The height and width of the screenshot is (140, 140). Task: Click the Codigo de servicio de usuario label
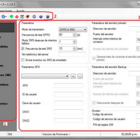109,119
